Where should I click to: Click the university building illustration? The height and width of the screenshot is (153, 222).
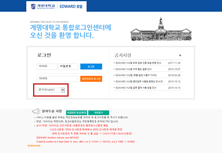pyautogui.click(x=161, y=29)
